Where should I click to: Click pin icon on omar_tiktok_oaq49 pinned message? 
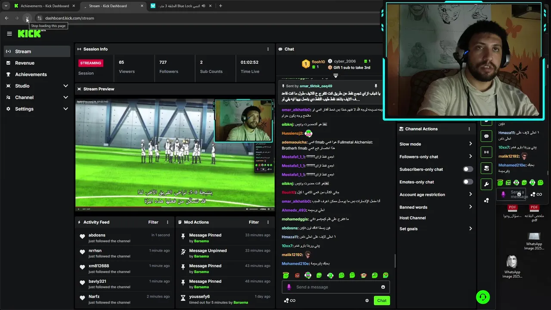[376, 86]
